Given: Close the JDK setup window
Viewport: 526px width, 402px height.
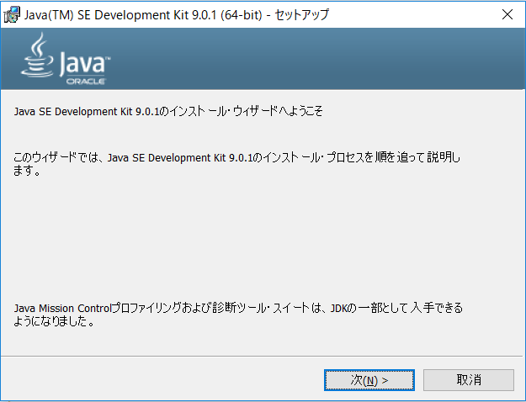Looking at the screenshot, I should (507, 14).
